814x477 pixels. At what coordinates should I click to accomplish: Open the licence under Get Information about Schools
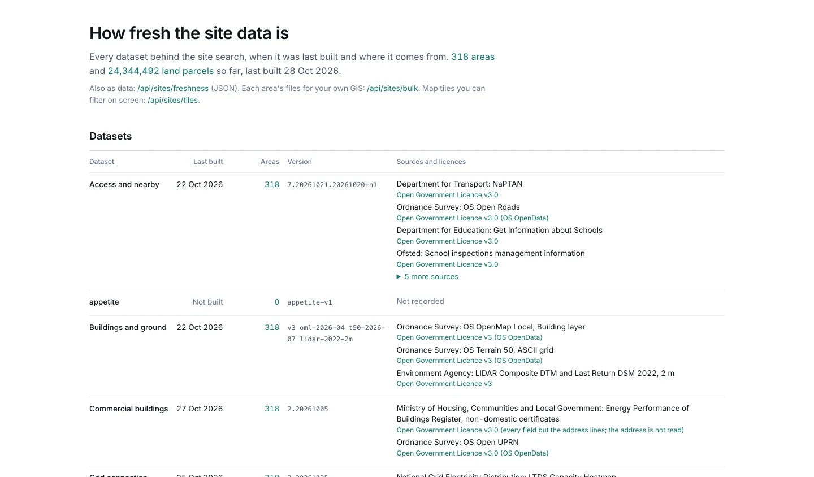[x=447, y=241]
